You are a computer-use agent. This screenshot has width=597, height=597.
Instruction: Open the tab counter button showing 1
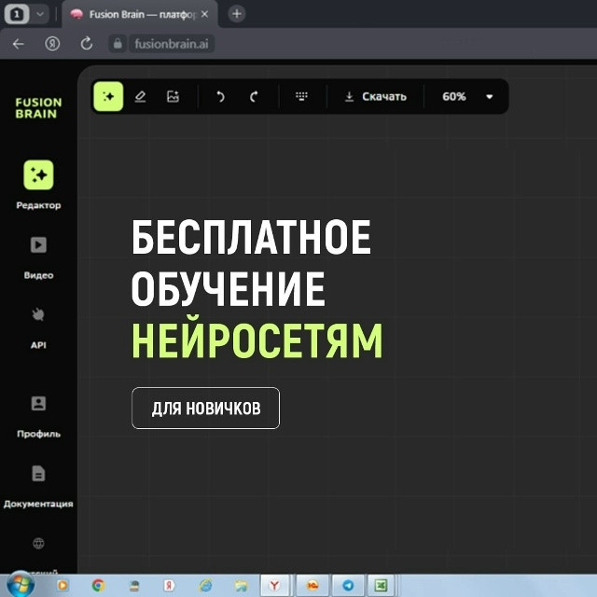coord(17,15)
